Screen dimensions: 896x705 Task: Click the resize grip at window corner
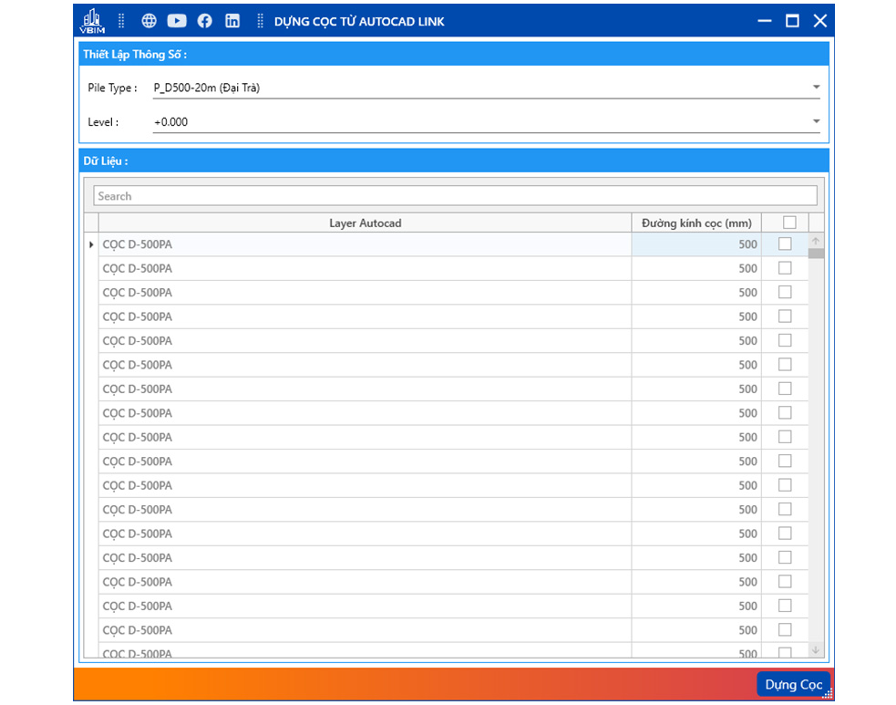(x=828, y=695)
